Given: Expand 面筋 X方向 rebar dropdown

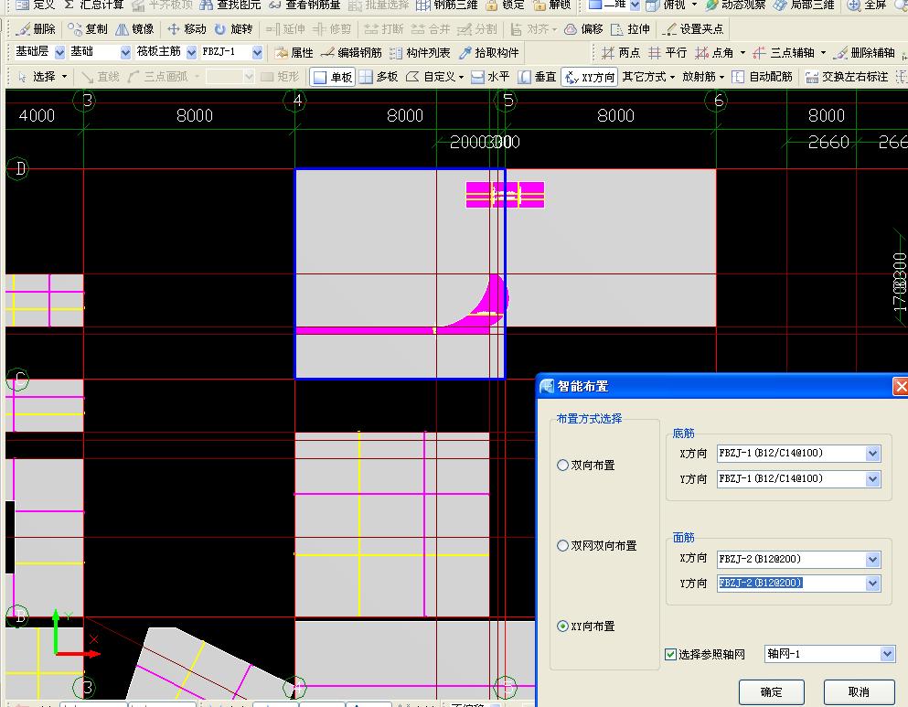Looking at the screenshot, I should click(873, 560).
